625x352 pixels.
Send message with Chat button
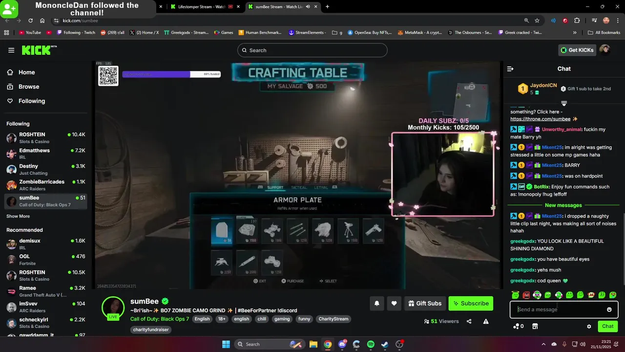click(608, 326)
